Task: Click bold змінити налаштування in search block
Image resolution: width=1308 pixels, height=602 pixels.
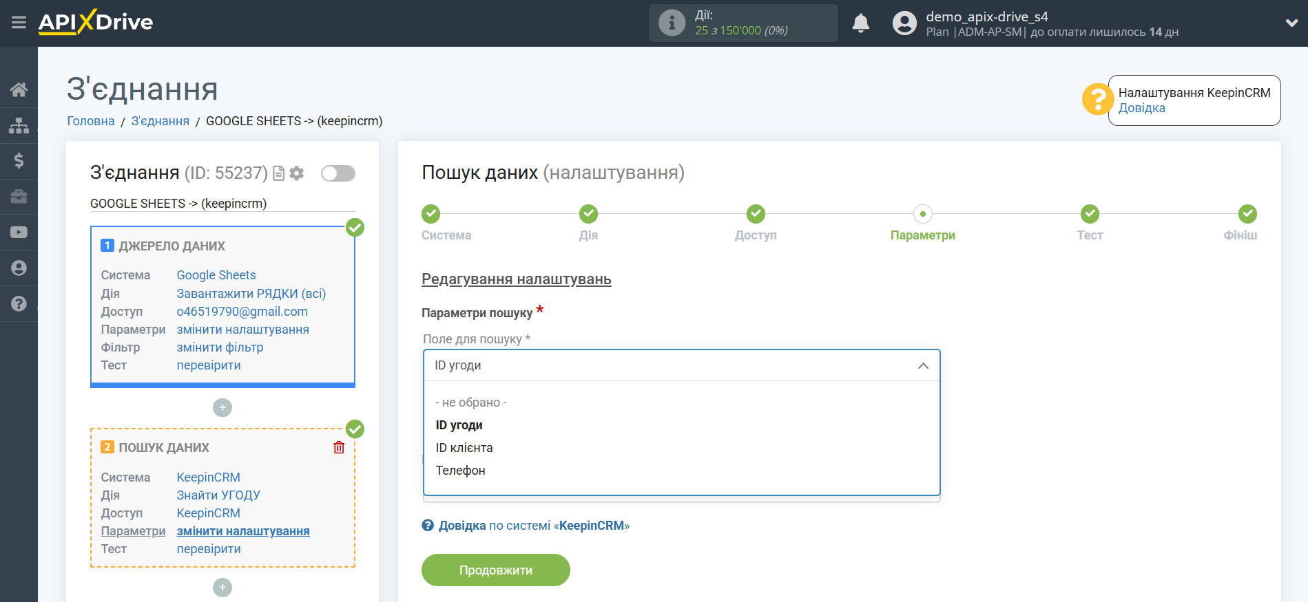Action: 243,531
